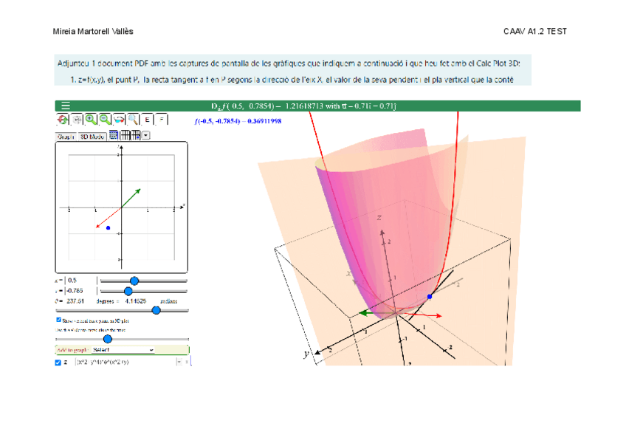Adjust the x value slider handle
626x443 pixels.
[134, 281]
